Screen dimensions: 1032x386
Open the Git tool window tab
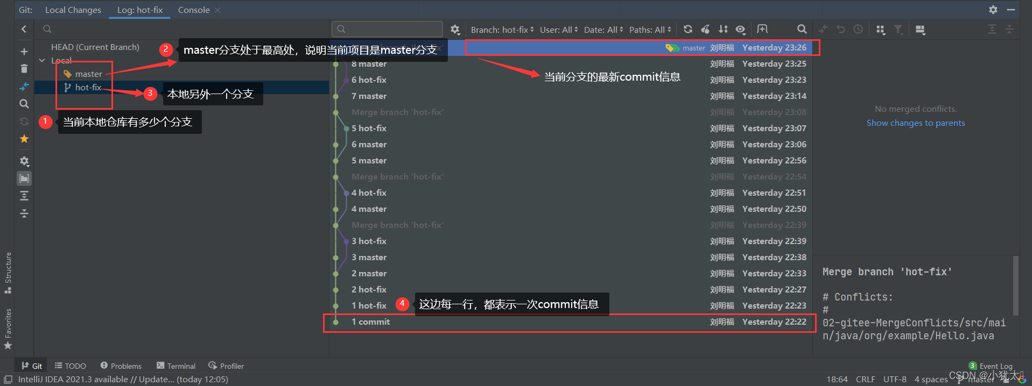(x=32, y=366)
